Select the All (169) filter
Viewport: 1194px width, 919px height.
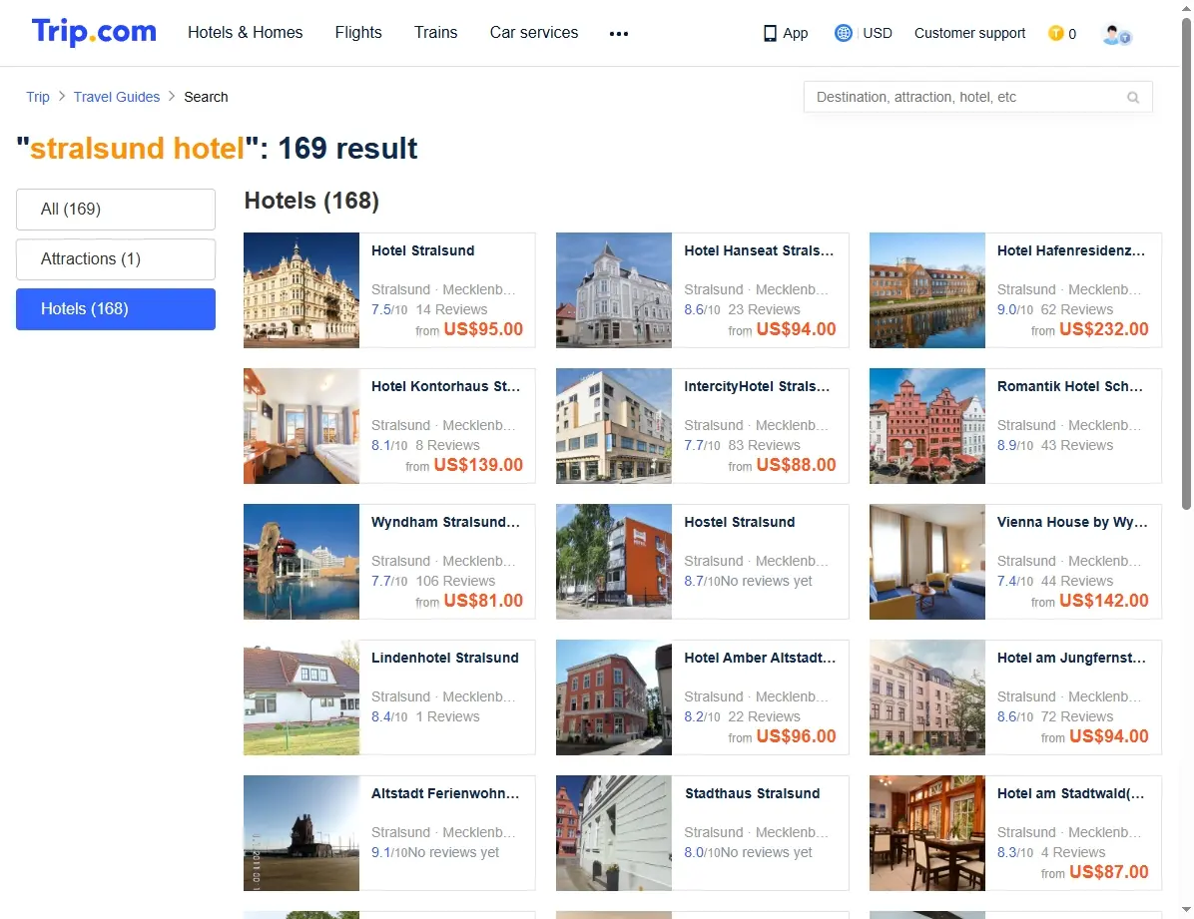click(x=116, y=210)
